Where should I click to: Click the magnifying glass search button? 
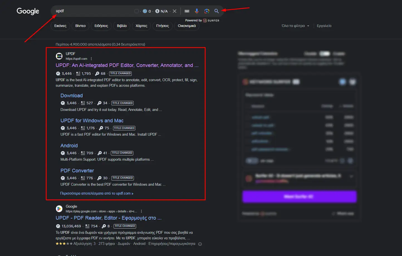pyautogui.click(x=216, y=11)
